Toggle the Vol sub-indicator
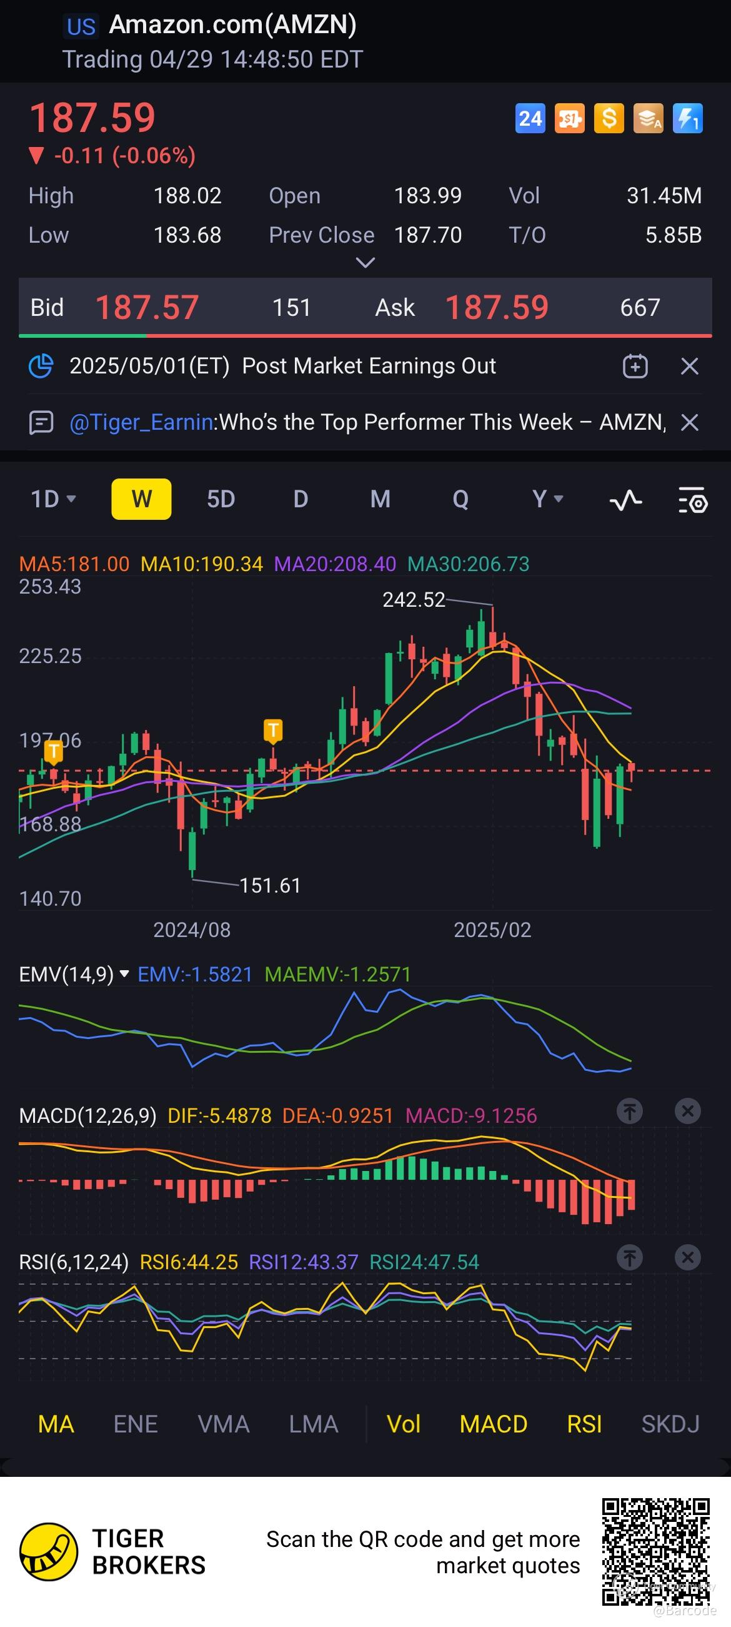Screen dimensions: 731x1627 [x=403, y=1424]
